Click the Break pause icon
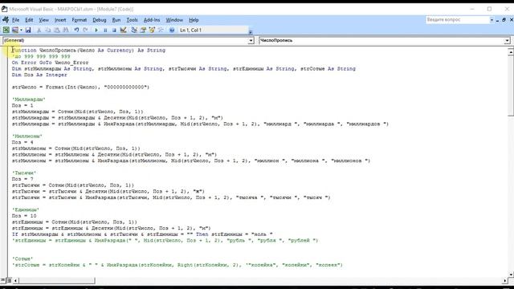This screenshot has height=289, width=514. point(105,31)
